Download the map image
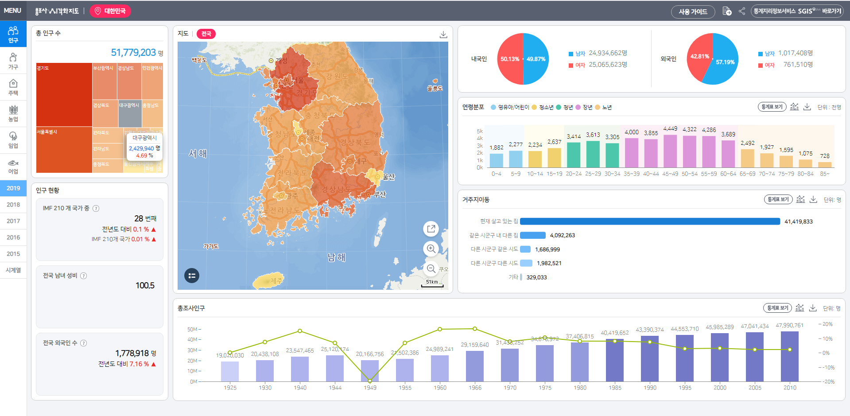This screenshot has height=416, width=850. (443, 34)
